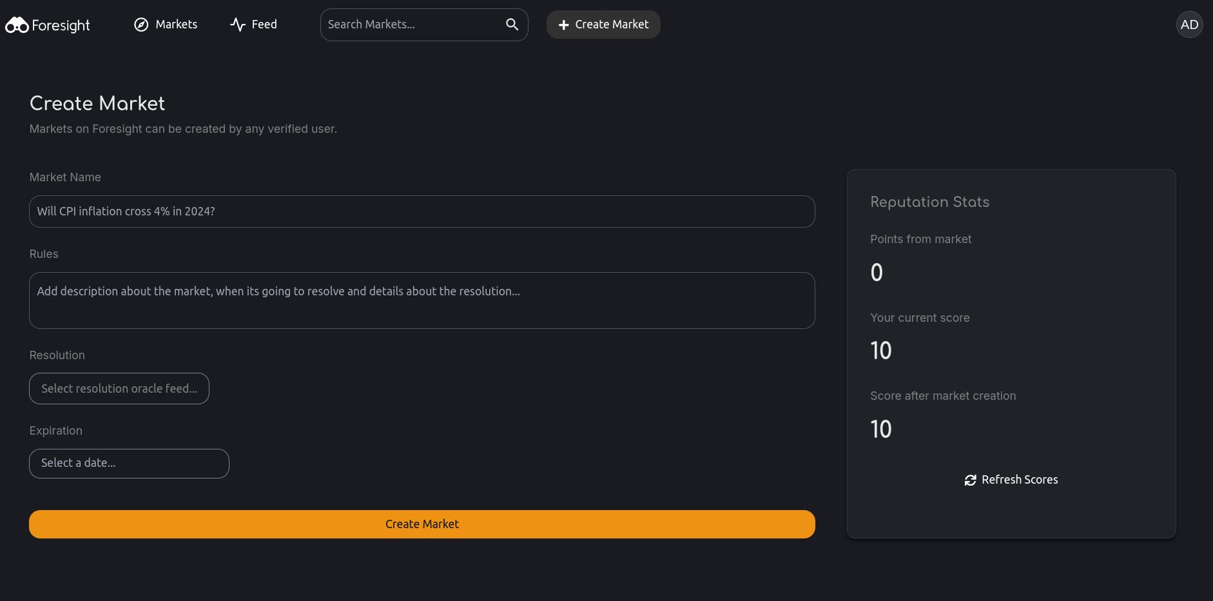Click the Foresight brand name

click(61, 25)
